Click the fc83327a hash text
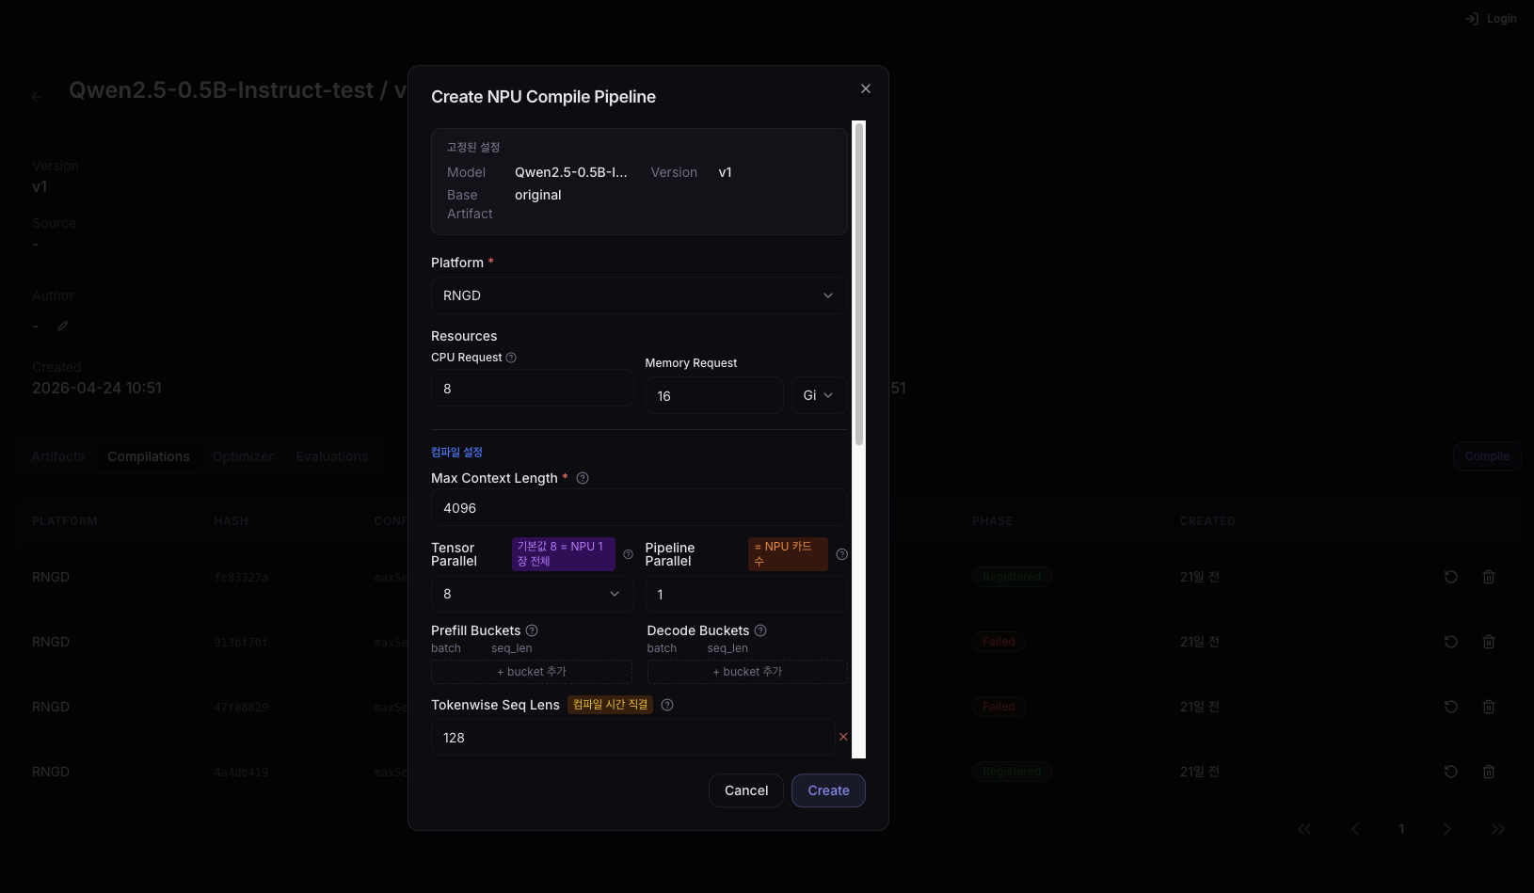 (241, 578)
